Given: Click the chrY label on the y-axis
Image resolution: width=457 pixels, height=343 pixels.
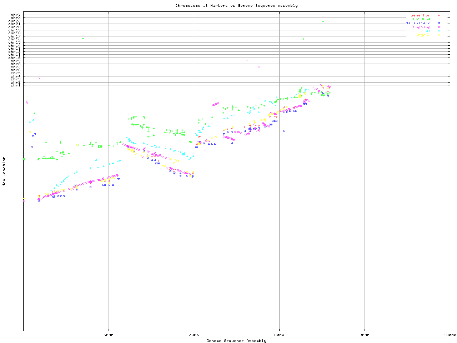Looking at the screenshot, I should (x=16, y=15).
